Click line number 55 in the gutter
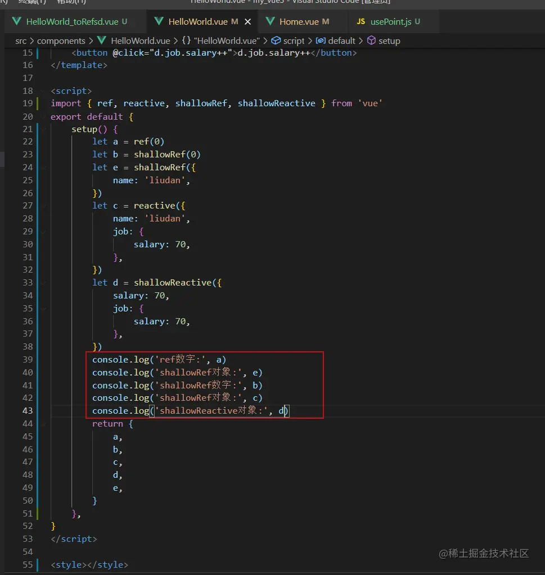 (28, 565)
